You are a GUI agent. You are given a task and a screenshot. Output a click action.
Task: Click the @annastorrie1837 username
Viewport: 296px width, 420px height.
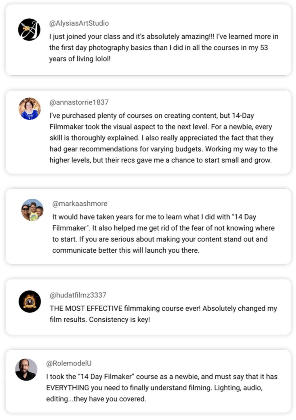(x=79, y=102)
